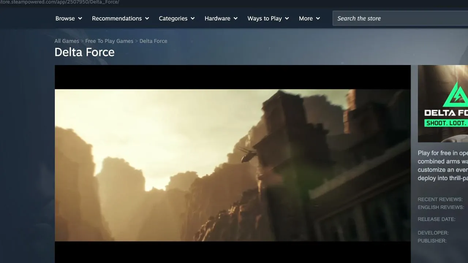Expand the More menu

(309, 18)
